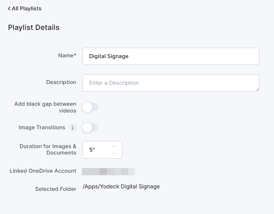Image resolution: width=274 pixels, height=214 pixels.
Task: Click the Playlist Details heading
Action: coord(34,27)
